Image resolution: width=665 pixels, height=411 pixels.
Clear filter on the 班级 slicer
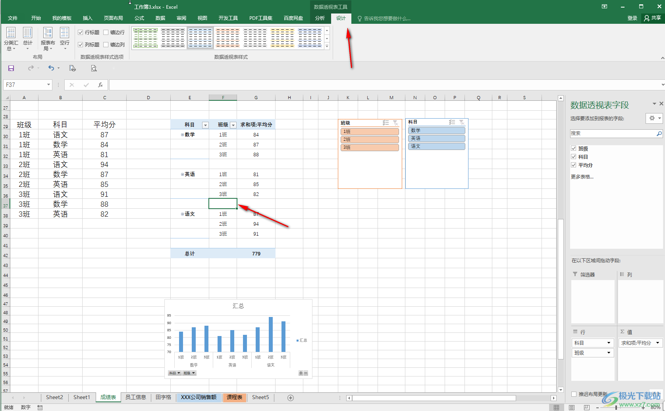click(x=395, y=123)
